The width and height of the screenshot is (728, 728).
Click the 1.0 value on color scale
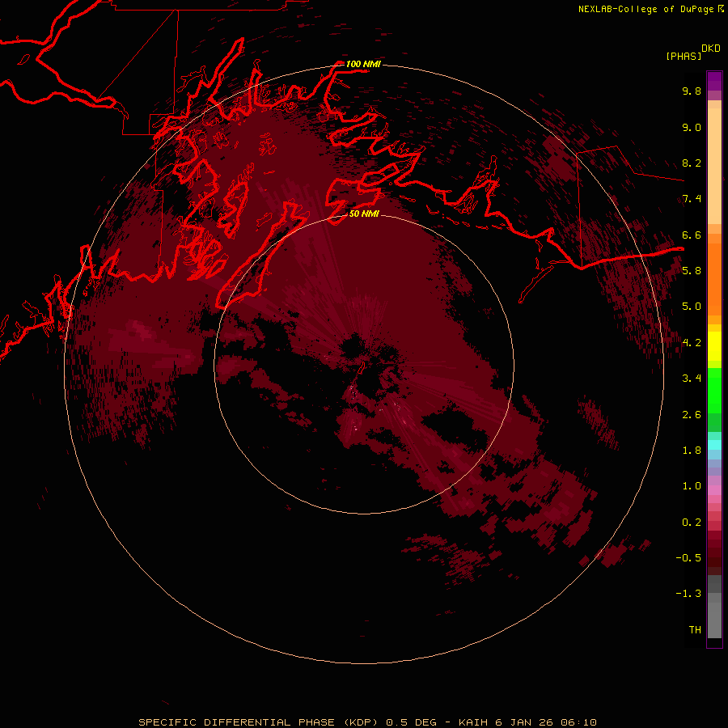coord(692,485)
